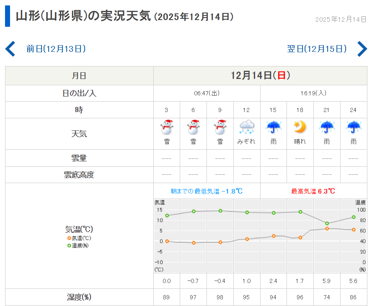Click the rain umbrella icon at 21時
Screen dimensions: 372x306
click(327, 127)
